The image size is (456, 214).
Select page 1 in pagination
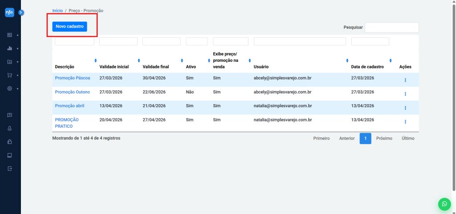tap(365, 138)
